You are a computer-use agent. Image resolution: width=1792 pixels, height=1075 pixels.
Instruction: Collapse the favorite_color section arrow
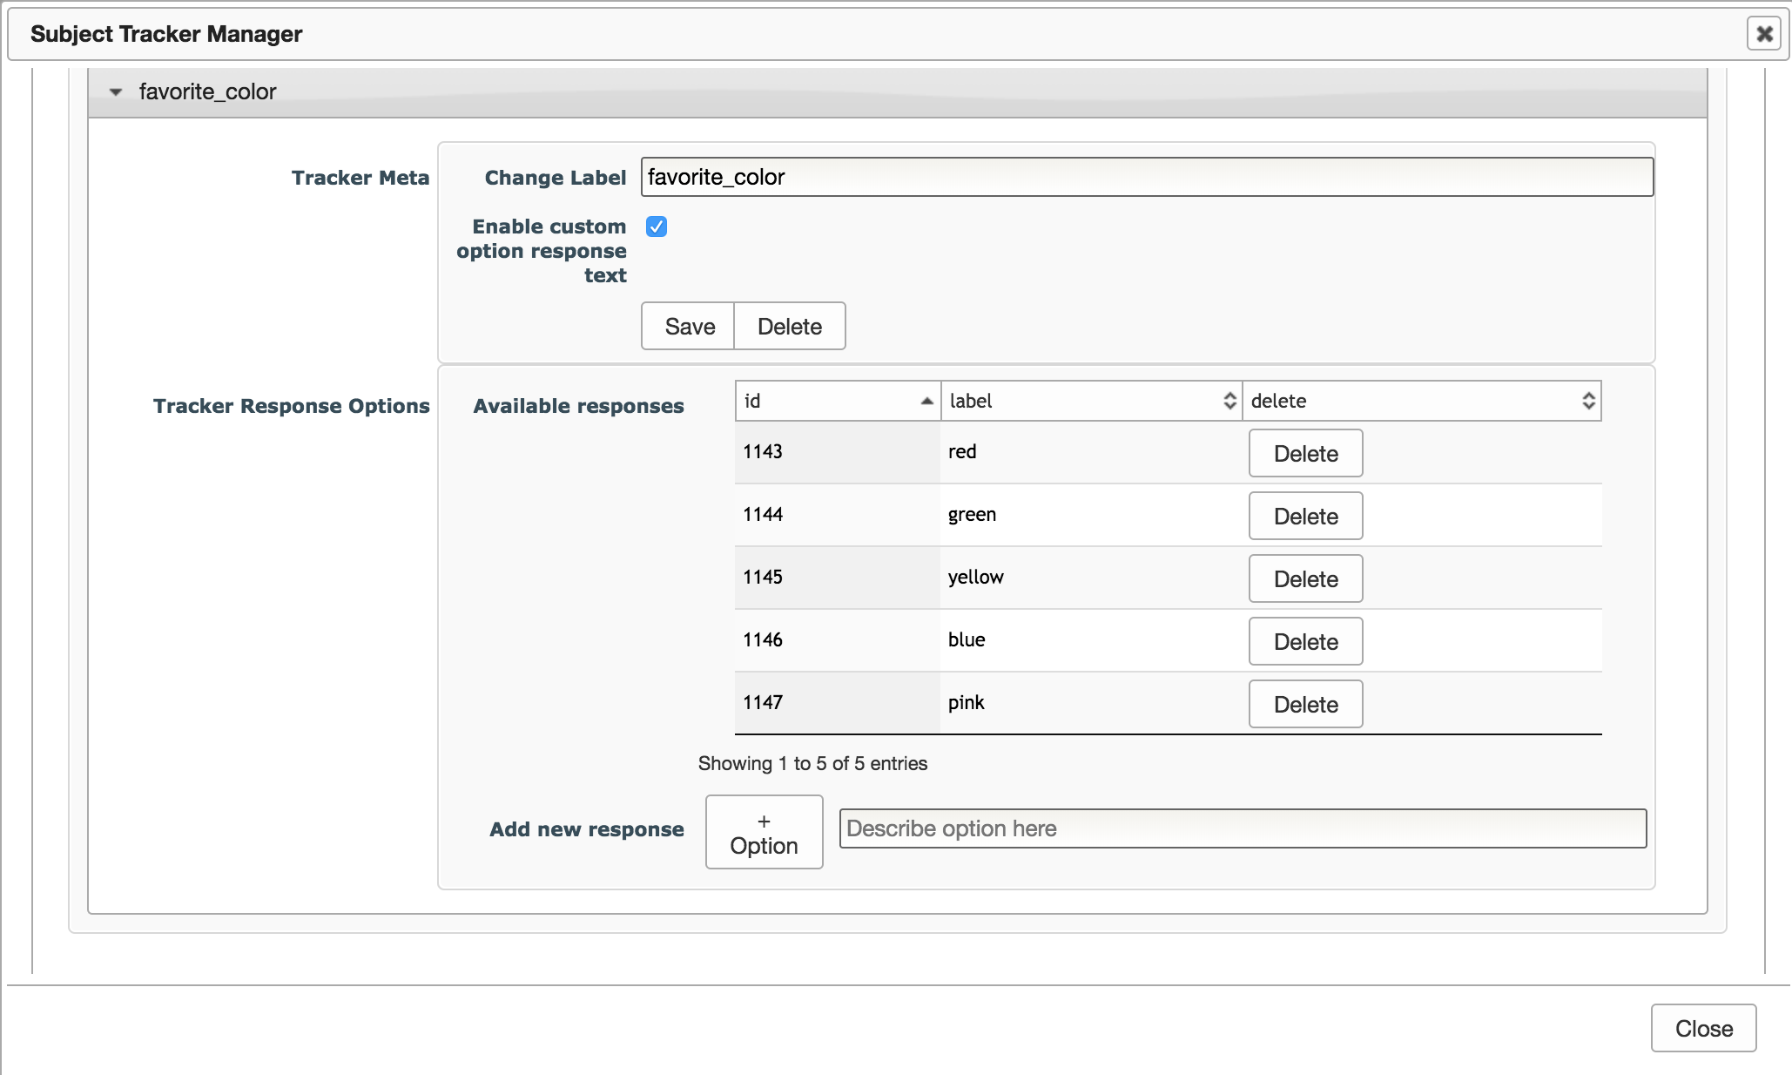(115, 91)
